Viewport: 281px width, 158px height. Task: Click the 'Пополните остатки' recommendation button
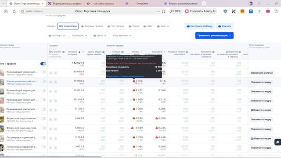click(x=262, y=73)
